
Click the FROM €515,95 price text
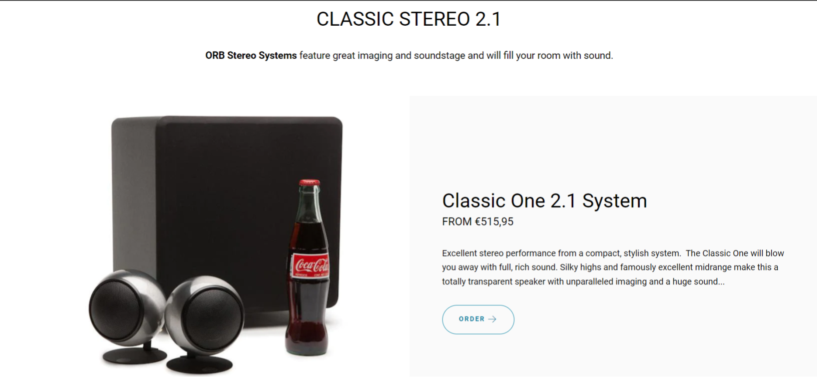point(477,222)
